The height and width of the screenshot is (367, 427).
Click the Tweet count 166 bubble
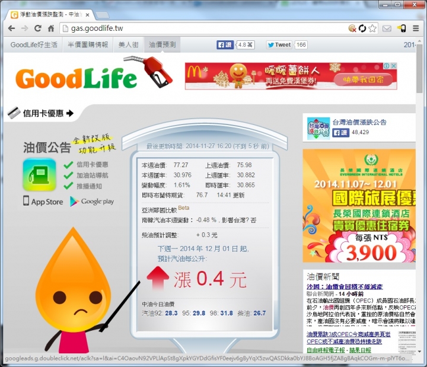(301, 45)
